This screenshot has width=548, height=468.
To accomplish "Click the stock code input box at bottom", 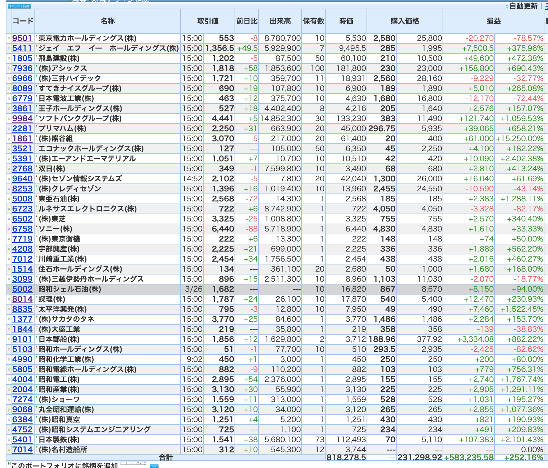I will (133, 463).
